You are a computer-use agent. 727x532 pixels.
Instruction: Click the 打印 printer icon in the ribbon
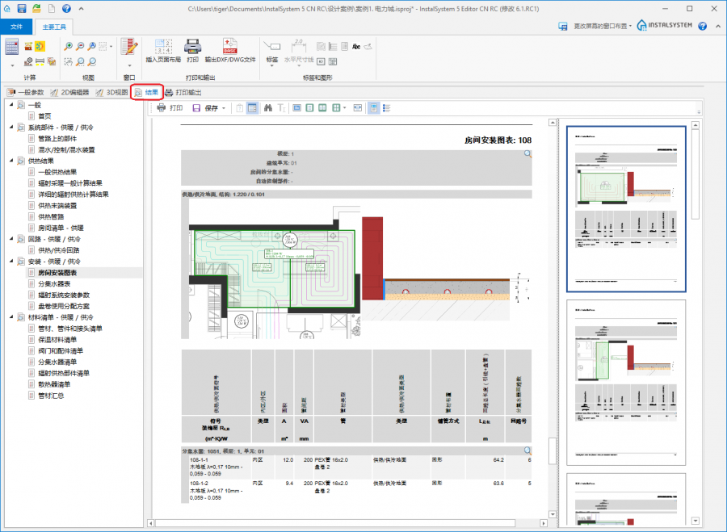point(192,48)
